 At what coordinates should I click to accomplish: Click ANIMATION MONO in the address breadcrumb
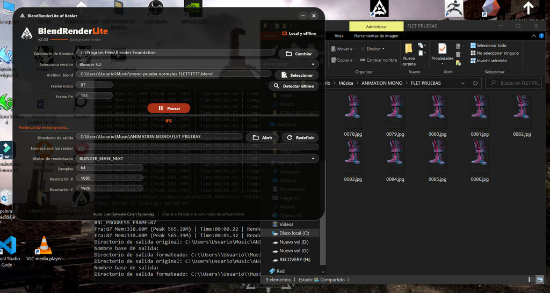[x=382, y=83]
